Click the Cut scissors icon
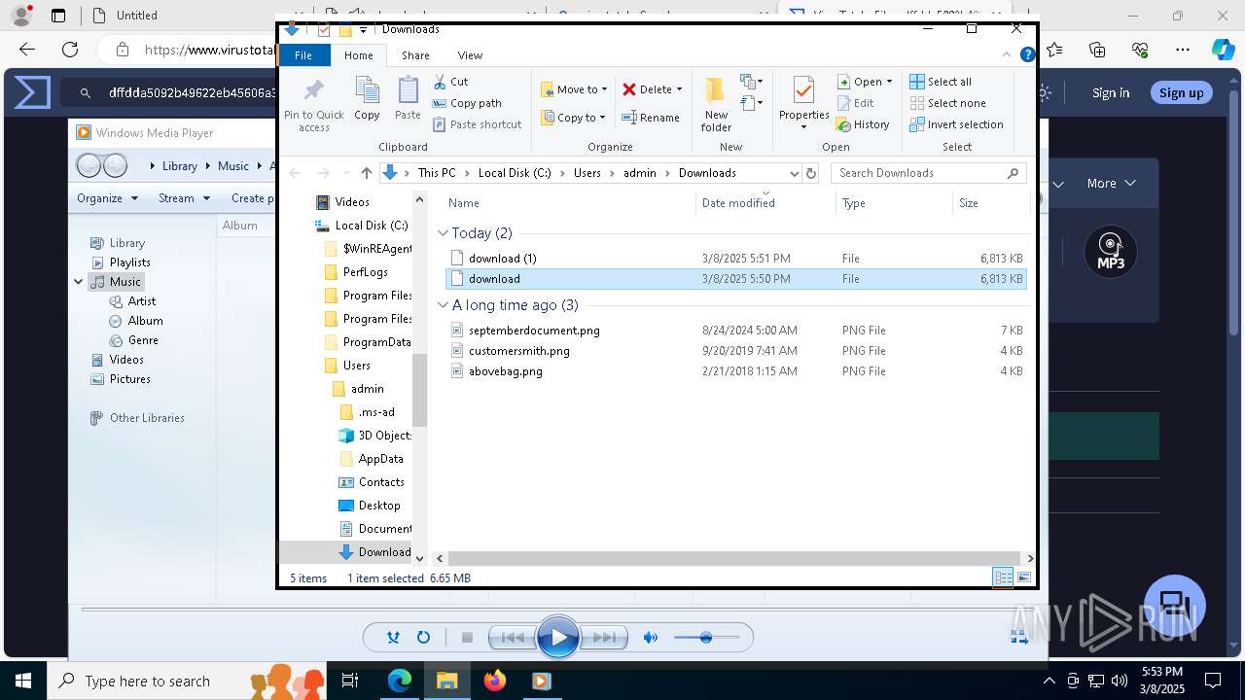Image resolution: width=1245 pixels, height=700 pixels. [440, 82]
